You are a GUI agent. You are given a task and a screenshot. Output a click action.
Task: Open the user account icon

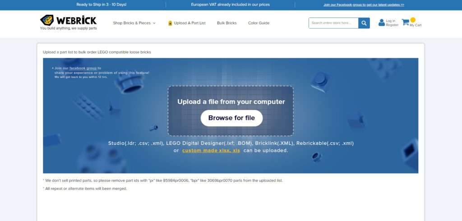point(382,23)
